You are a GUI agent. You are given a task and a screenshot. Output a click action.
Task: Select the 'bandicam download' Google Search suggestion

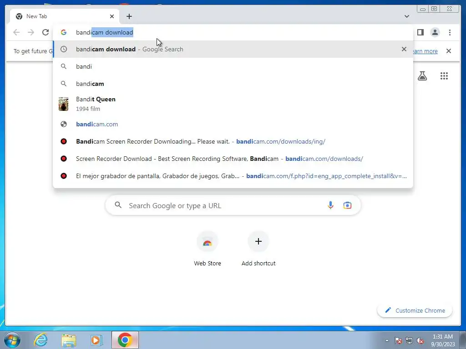coord(233,49)
